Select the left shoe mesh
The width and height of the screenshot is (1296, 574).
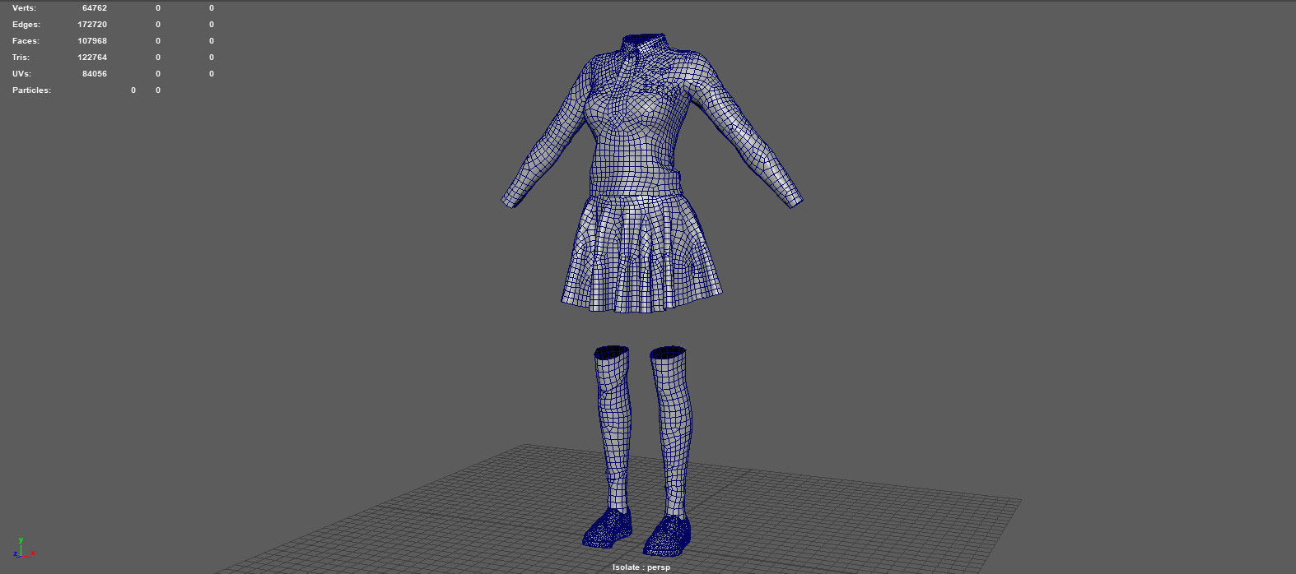608,526
